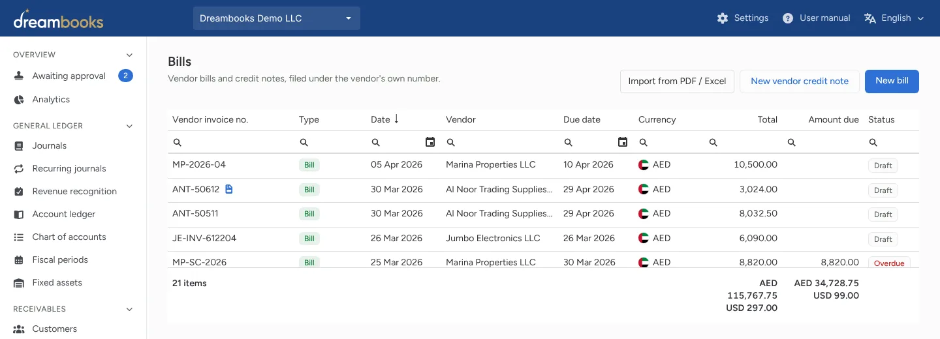Sort by the Status column header
Image resolution: width=940 pixels, height=339 pixels.
881,119
